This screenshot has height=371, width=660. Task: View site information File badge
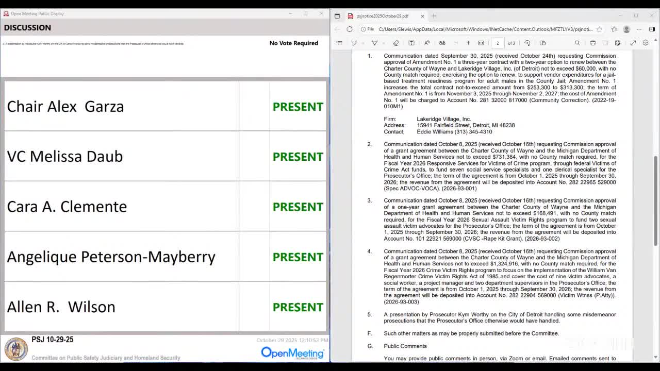[x=367, y=29]
